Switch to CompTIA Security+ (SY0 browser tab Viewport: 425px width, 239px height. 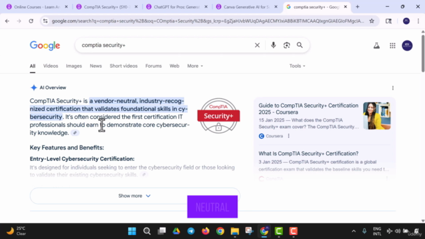click(107, 7)
